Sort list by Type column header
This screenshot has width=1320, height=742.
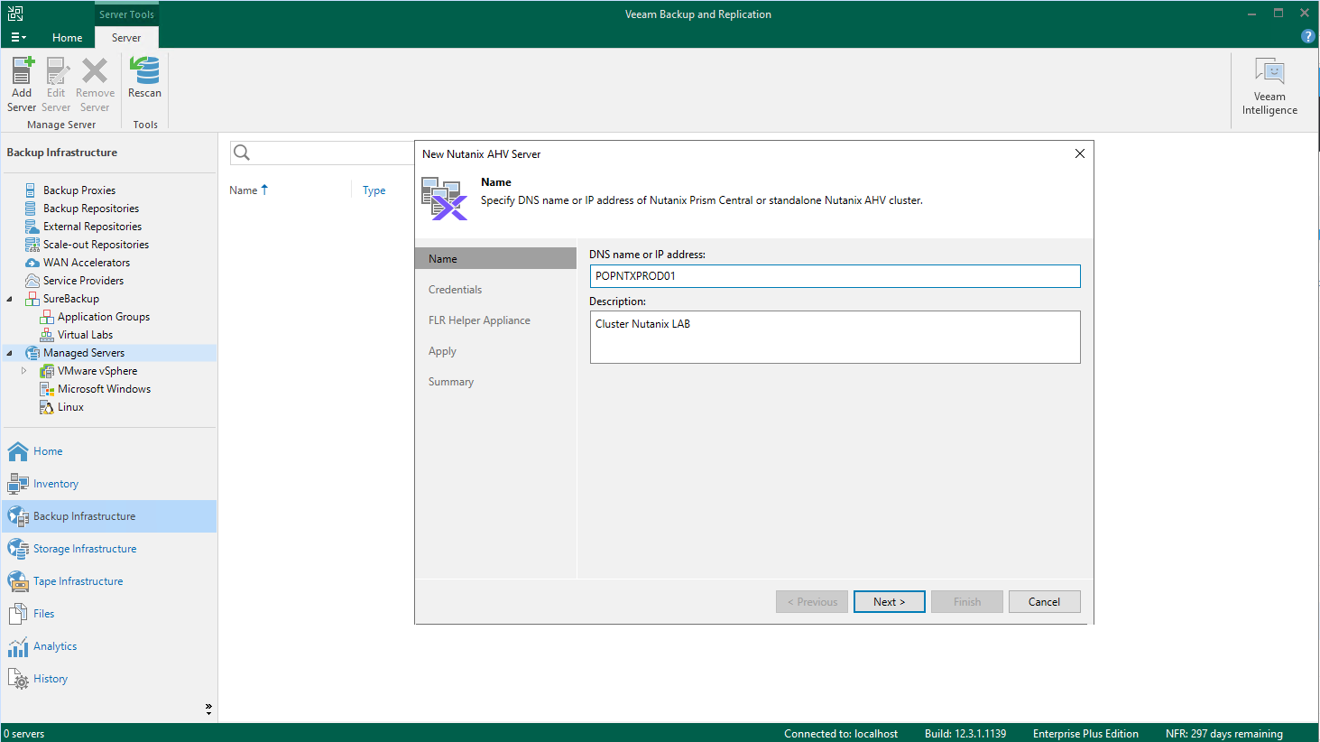pyautogui.click(x=374, y=190)
